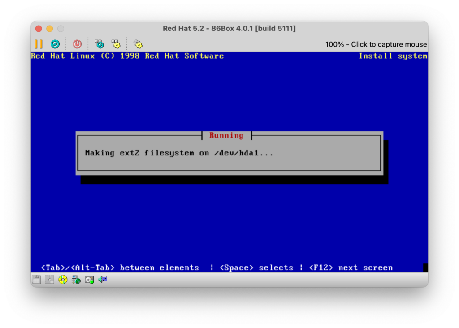Click the CD-ROM drive status icon
Screen dimensions: 459x328
pyautogui.click(x=63, y=280)
